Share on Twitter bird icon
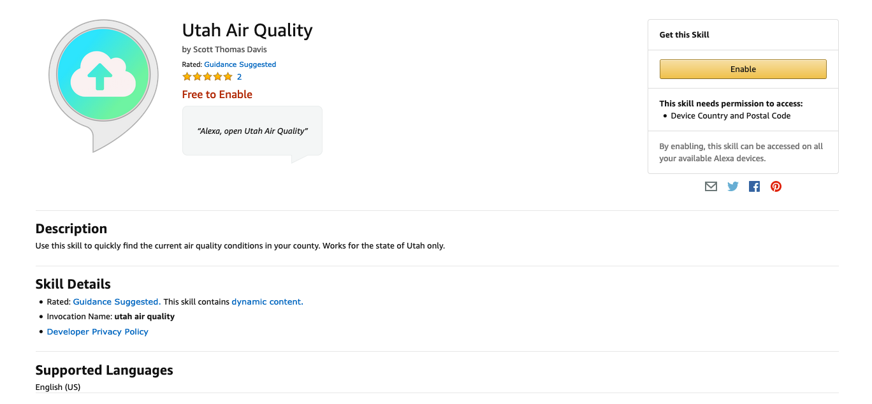Image resolution: width=872 pixels, height=404 pixels. click(733, 187)
